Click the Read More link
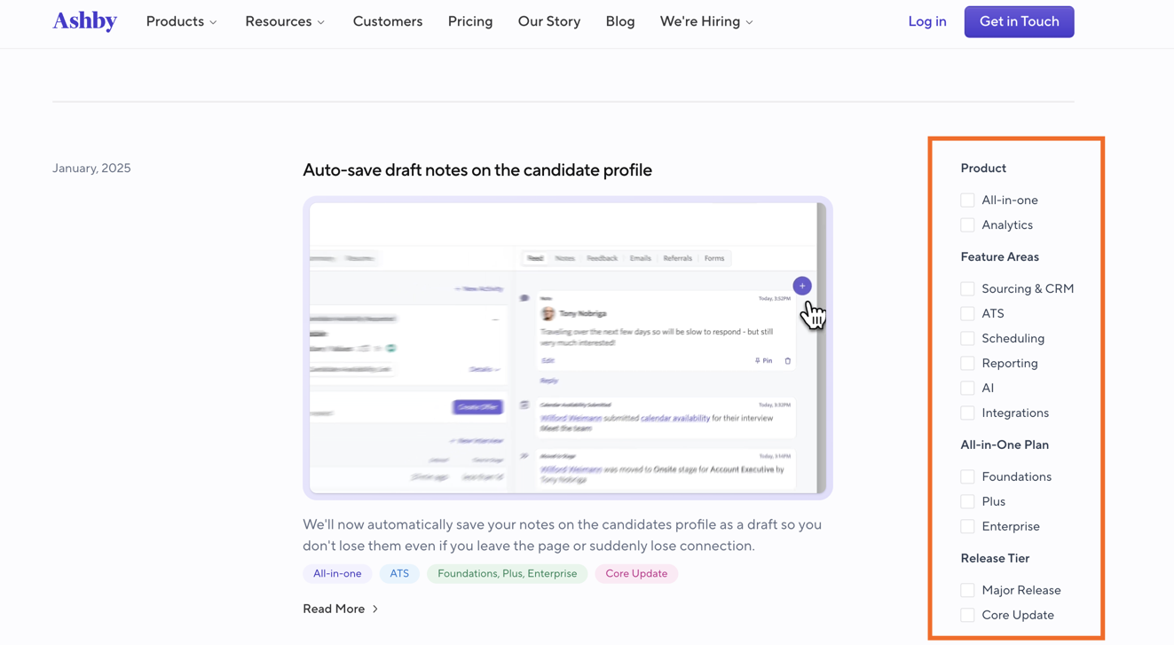Screen dimensions: 1174x645 [341, 609]
